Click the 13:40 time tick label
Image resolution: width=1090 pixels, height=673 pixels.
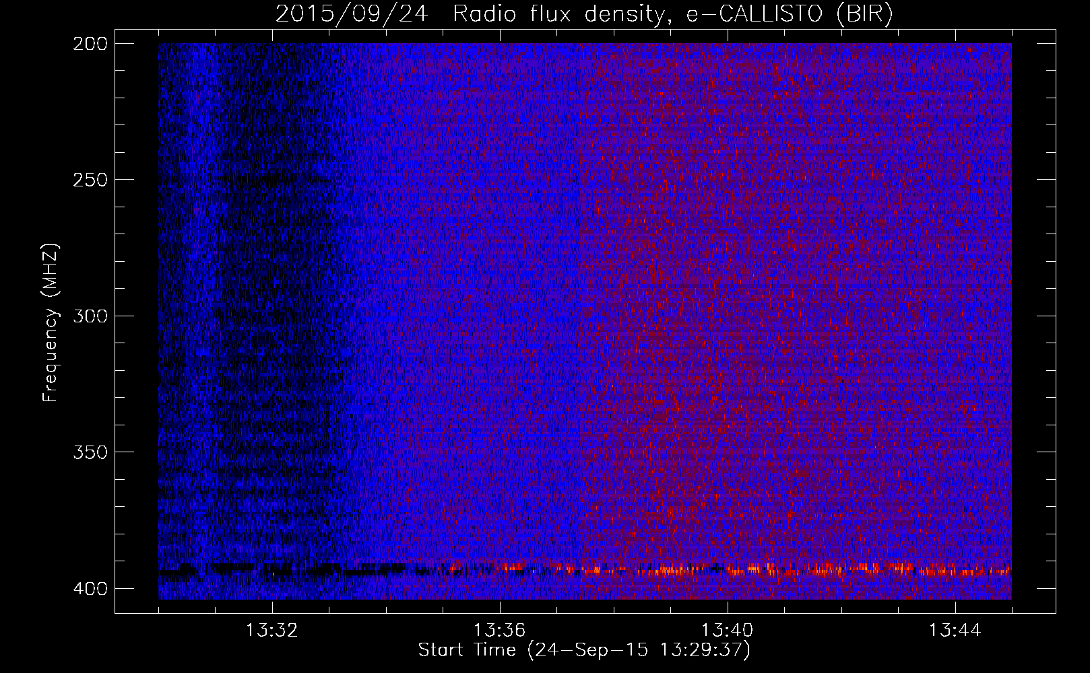[x=727, y=631]
